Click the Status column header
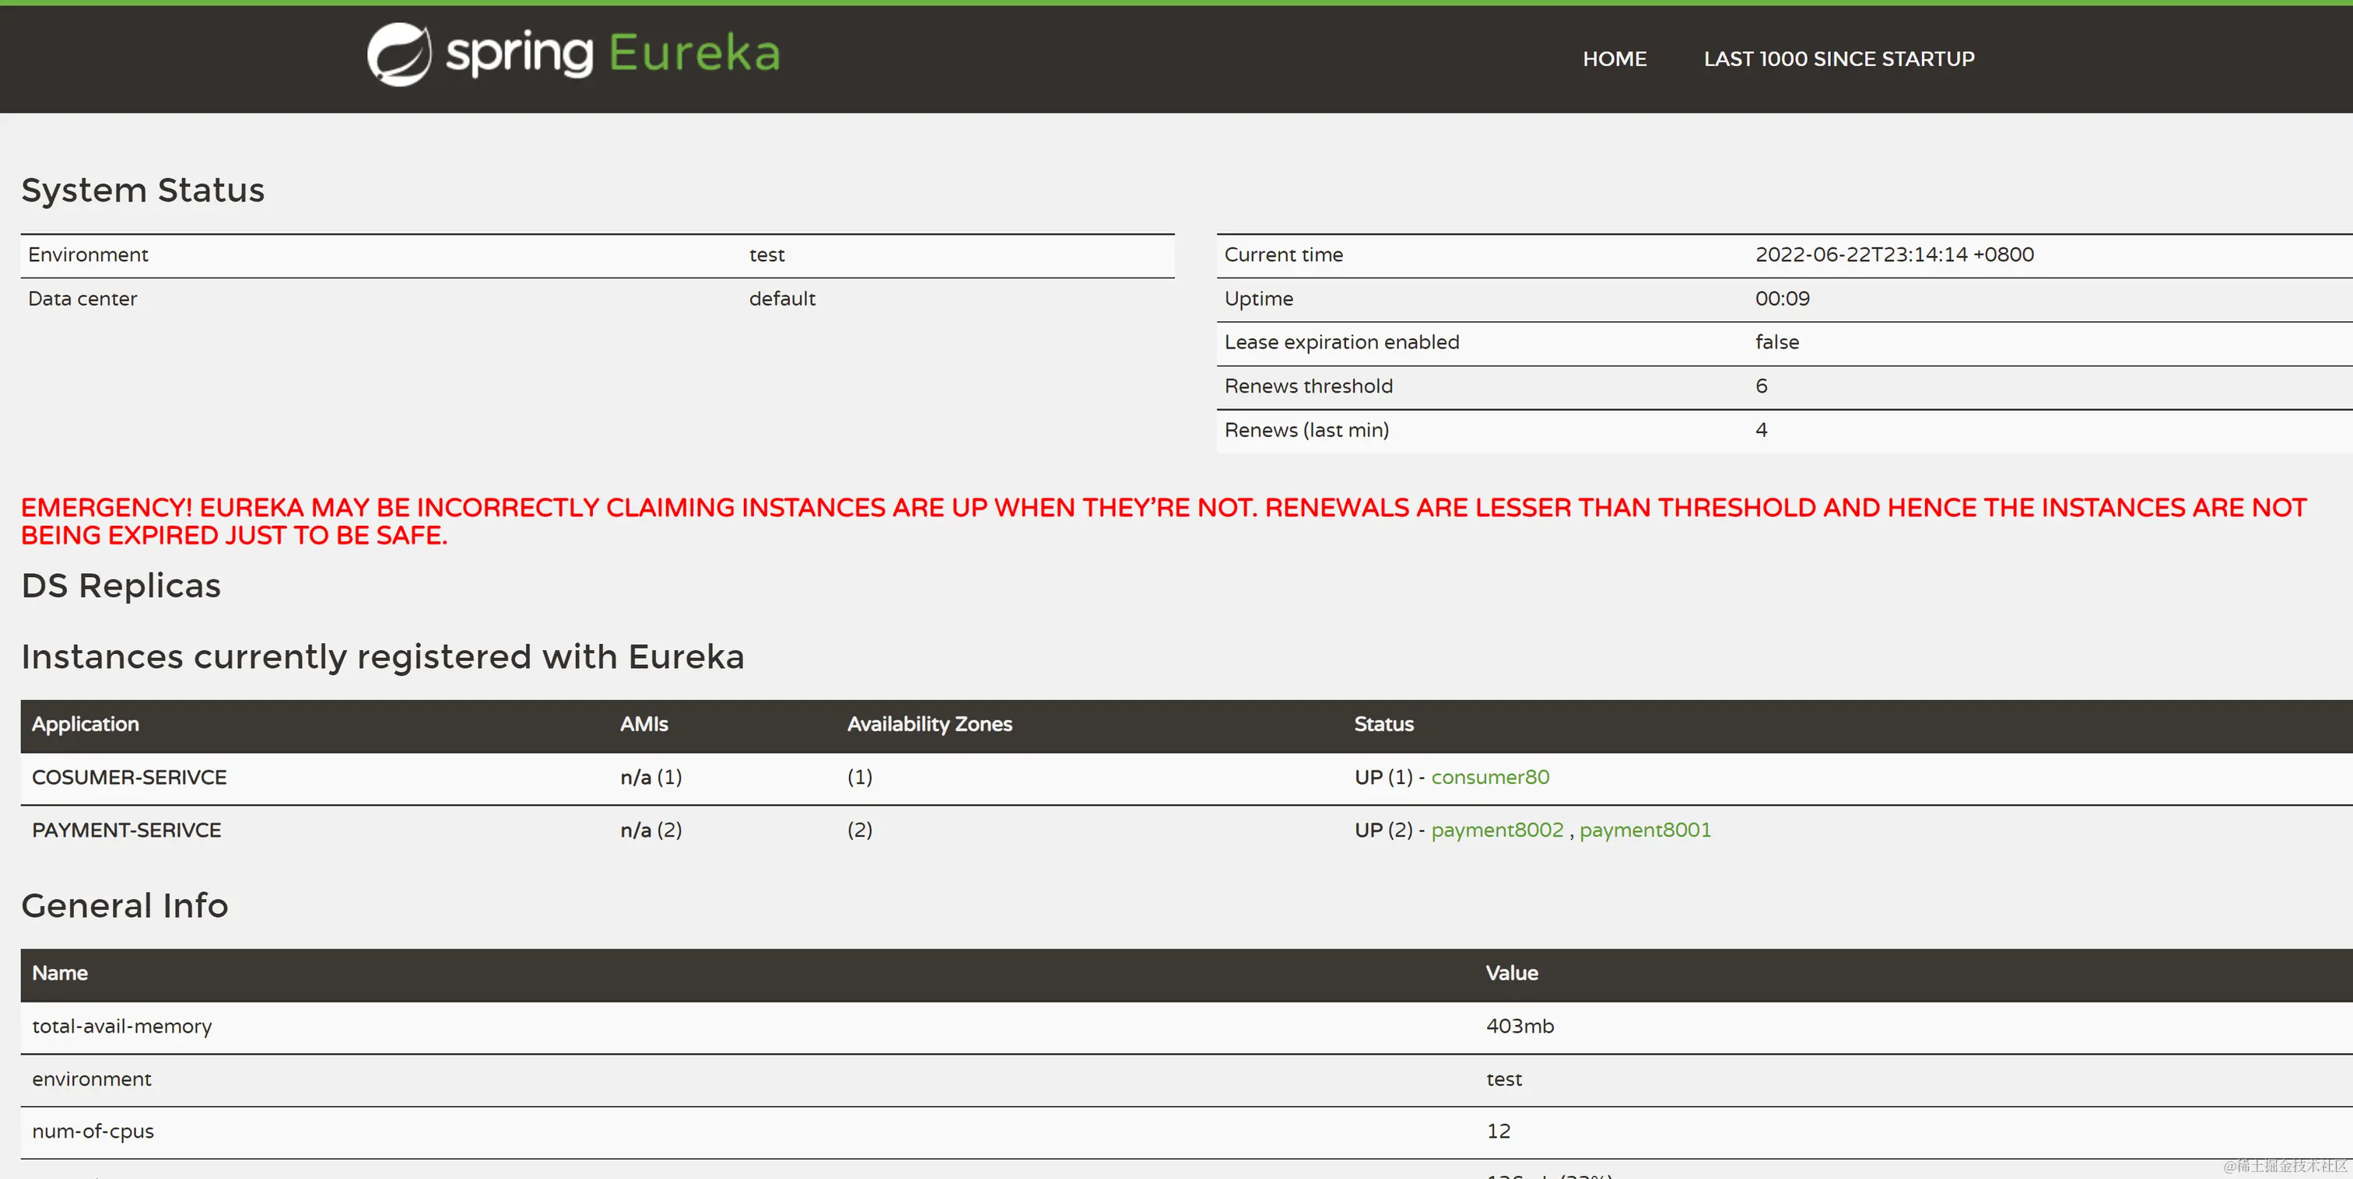The width and height of the screenshot is (2353, 1179). [1383, 724]
